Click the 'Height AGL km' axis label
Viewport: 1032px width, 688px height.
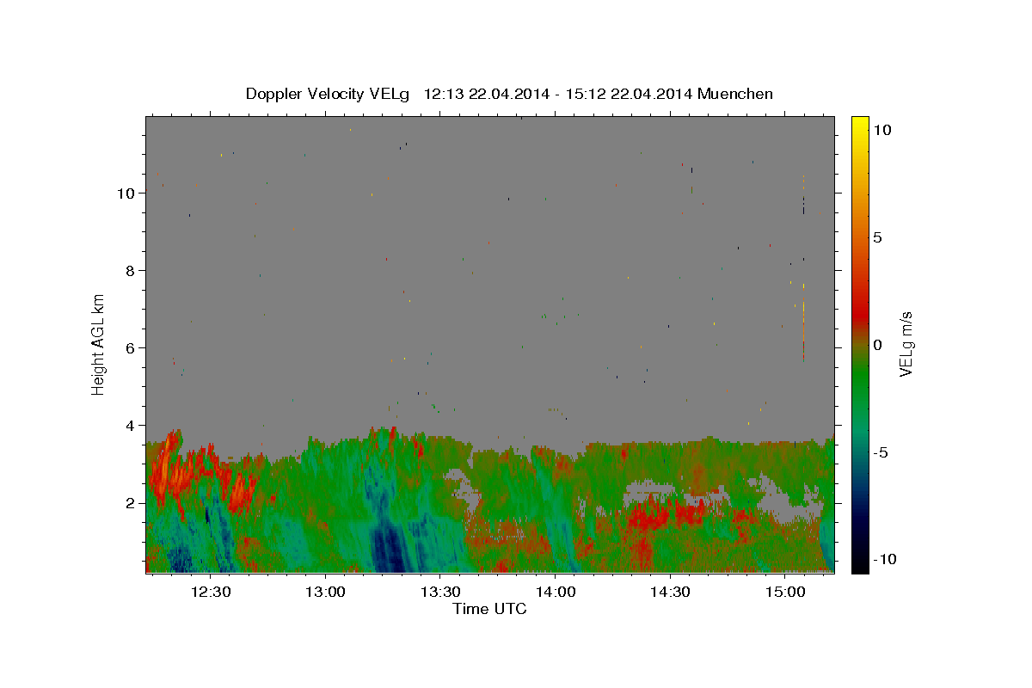point(98,343)
